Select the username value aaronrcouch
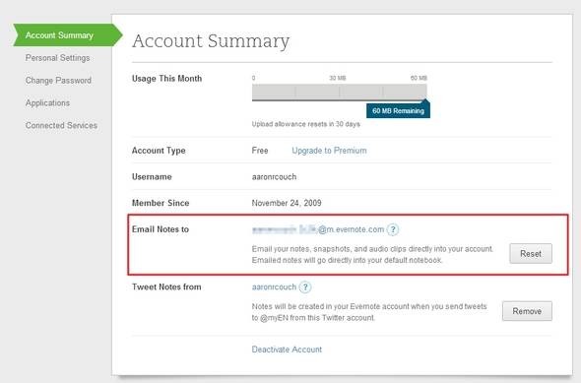This screenshot has height=383, width=581. click(x=274, y=177)
